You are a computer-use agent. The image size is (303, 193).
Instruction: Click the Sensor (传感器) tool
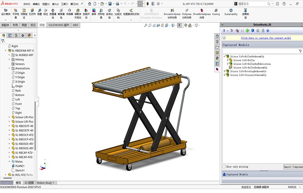coord(70,13)
